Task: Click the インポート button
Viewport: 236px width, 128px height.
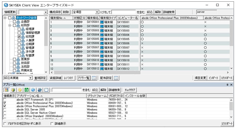Action: (213, 78)
